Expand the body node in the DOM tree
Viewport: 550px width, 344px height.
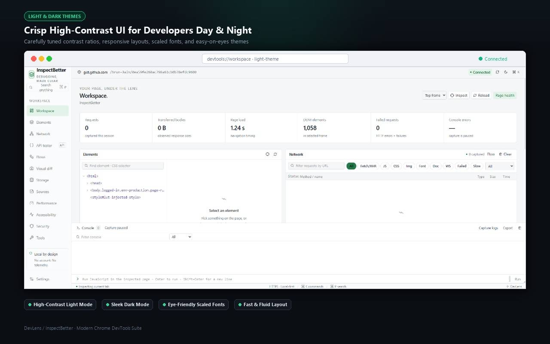pos(88,190)
